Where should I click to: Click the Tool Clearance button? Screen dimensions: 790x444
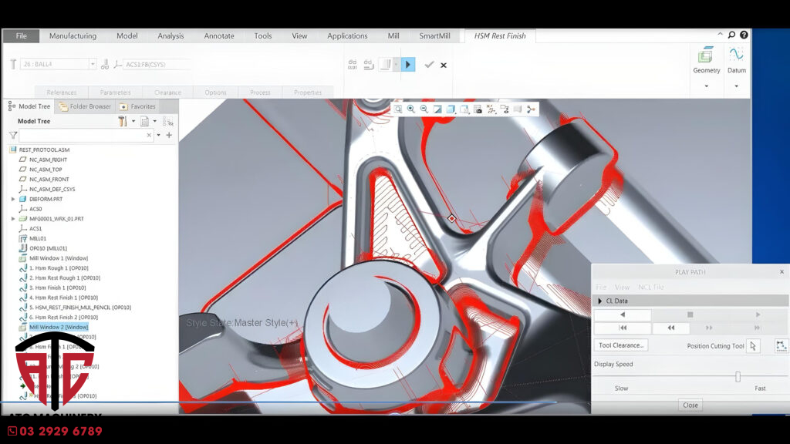coord(621,345)
